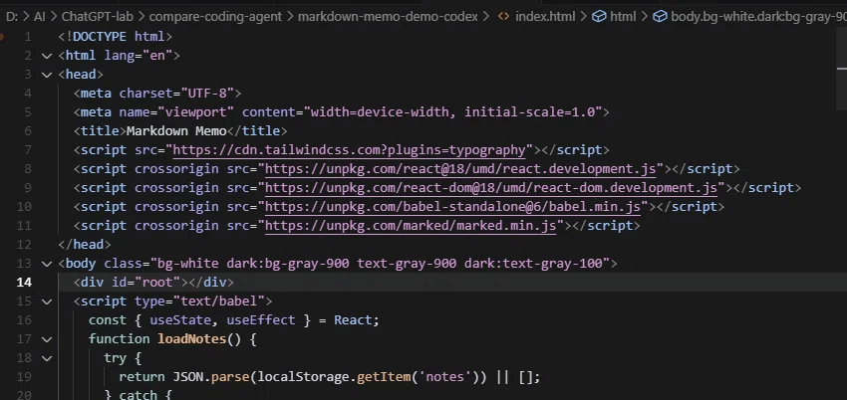The width and height of the screenshot is (847, 400).
Task: Open the babel-standalone babel.min.js URL
Action: [x=453, y=207]
